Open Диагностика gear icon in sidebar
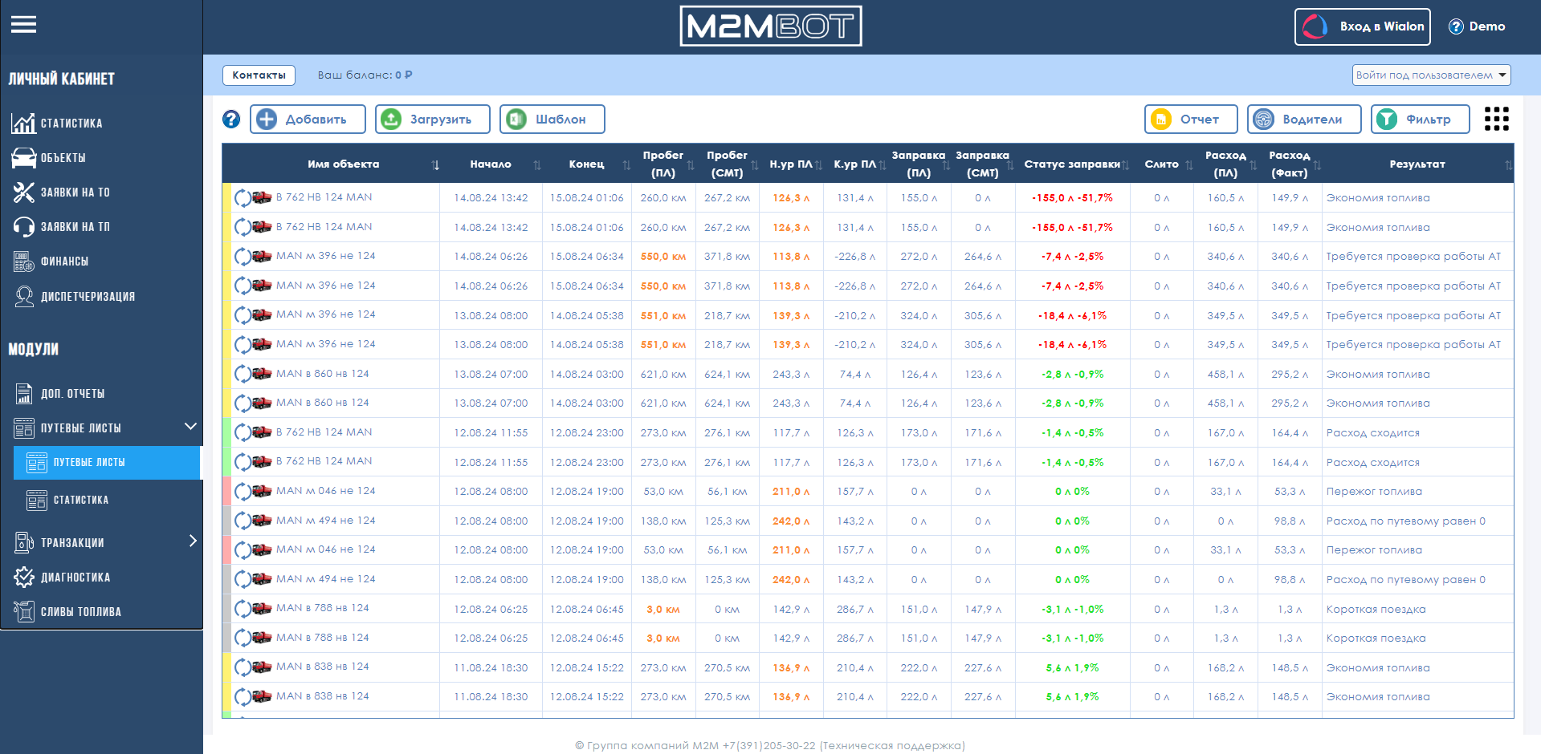1541x754 pixels. pos(24,577)
